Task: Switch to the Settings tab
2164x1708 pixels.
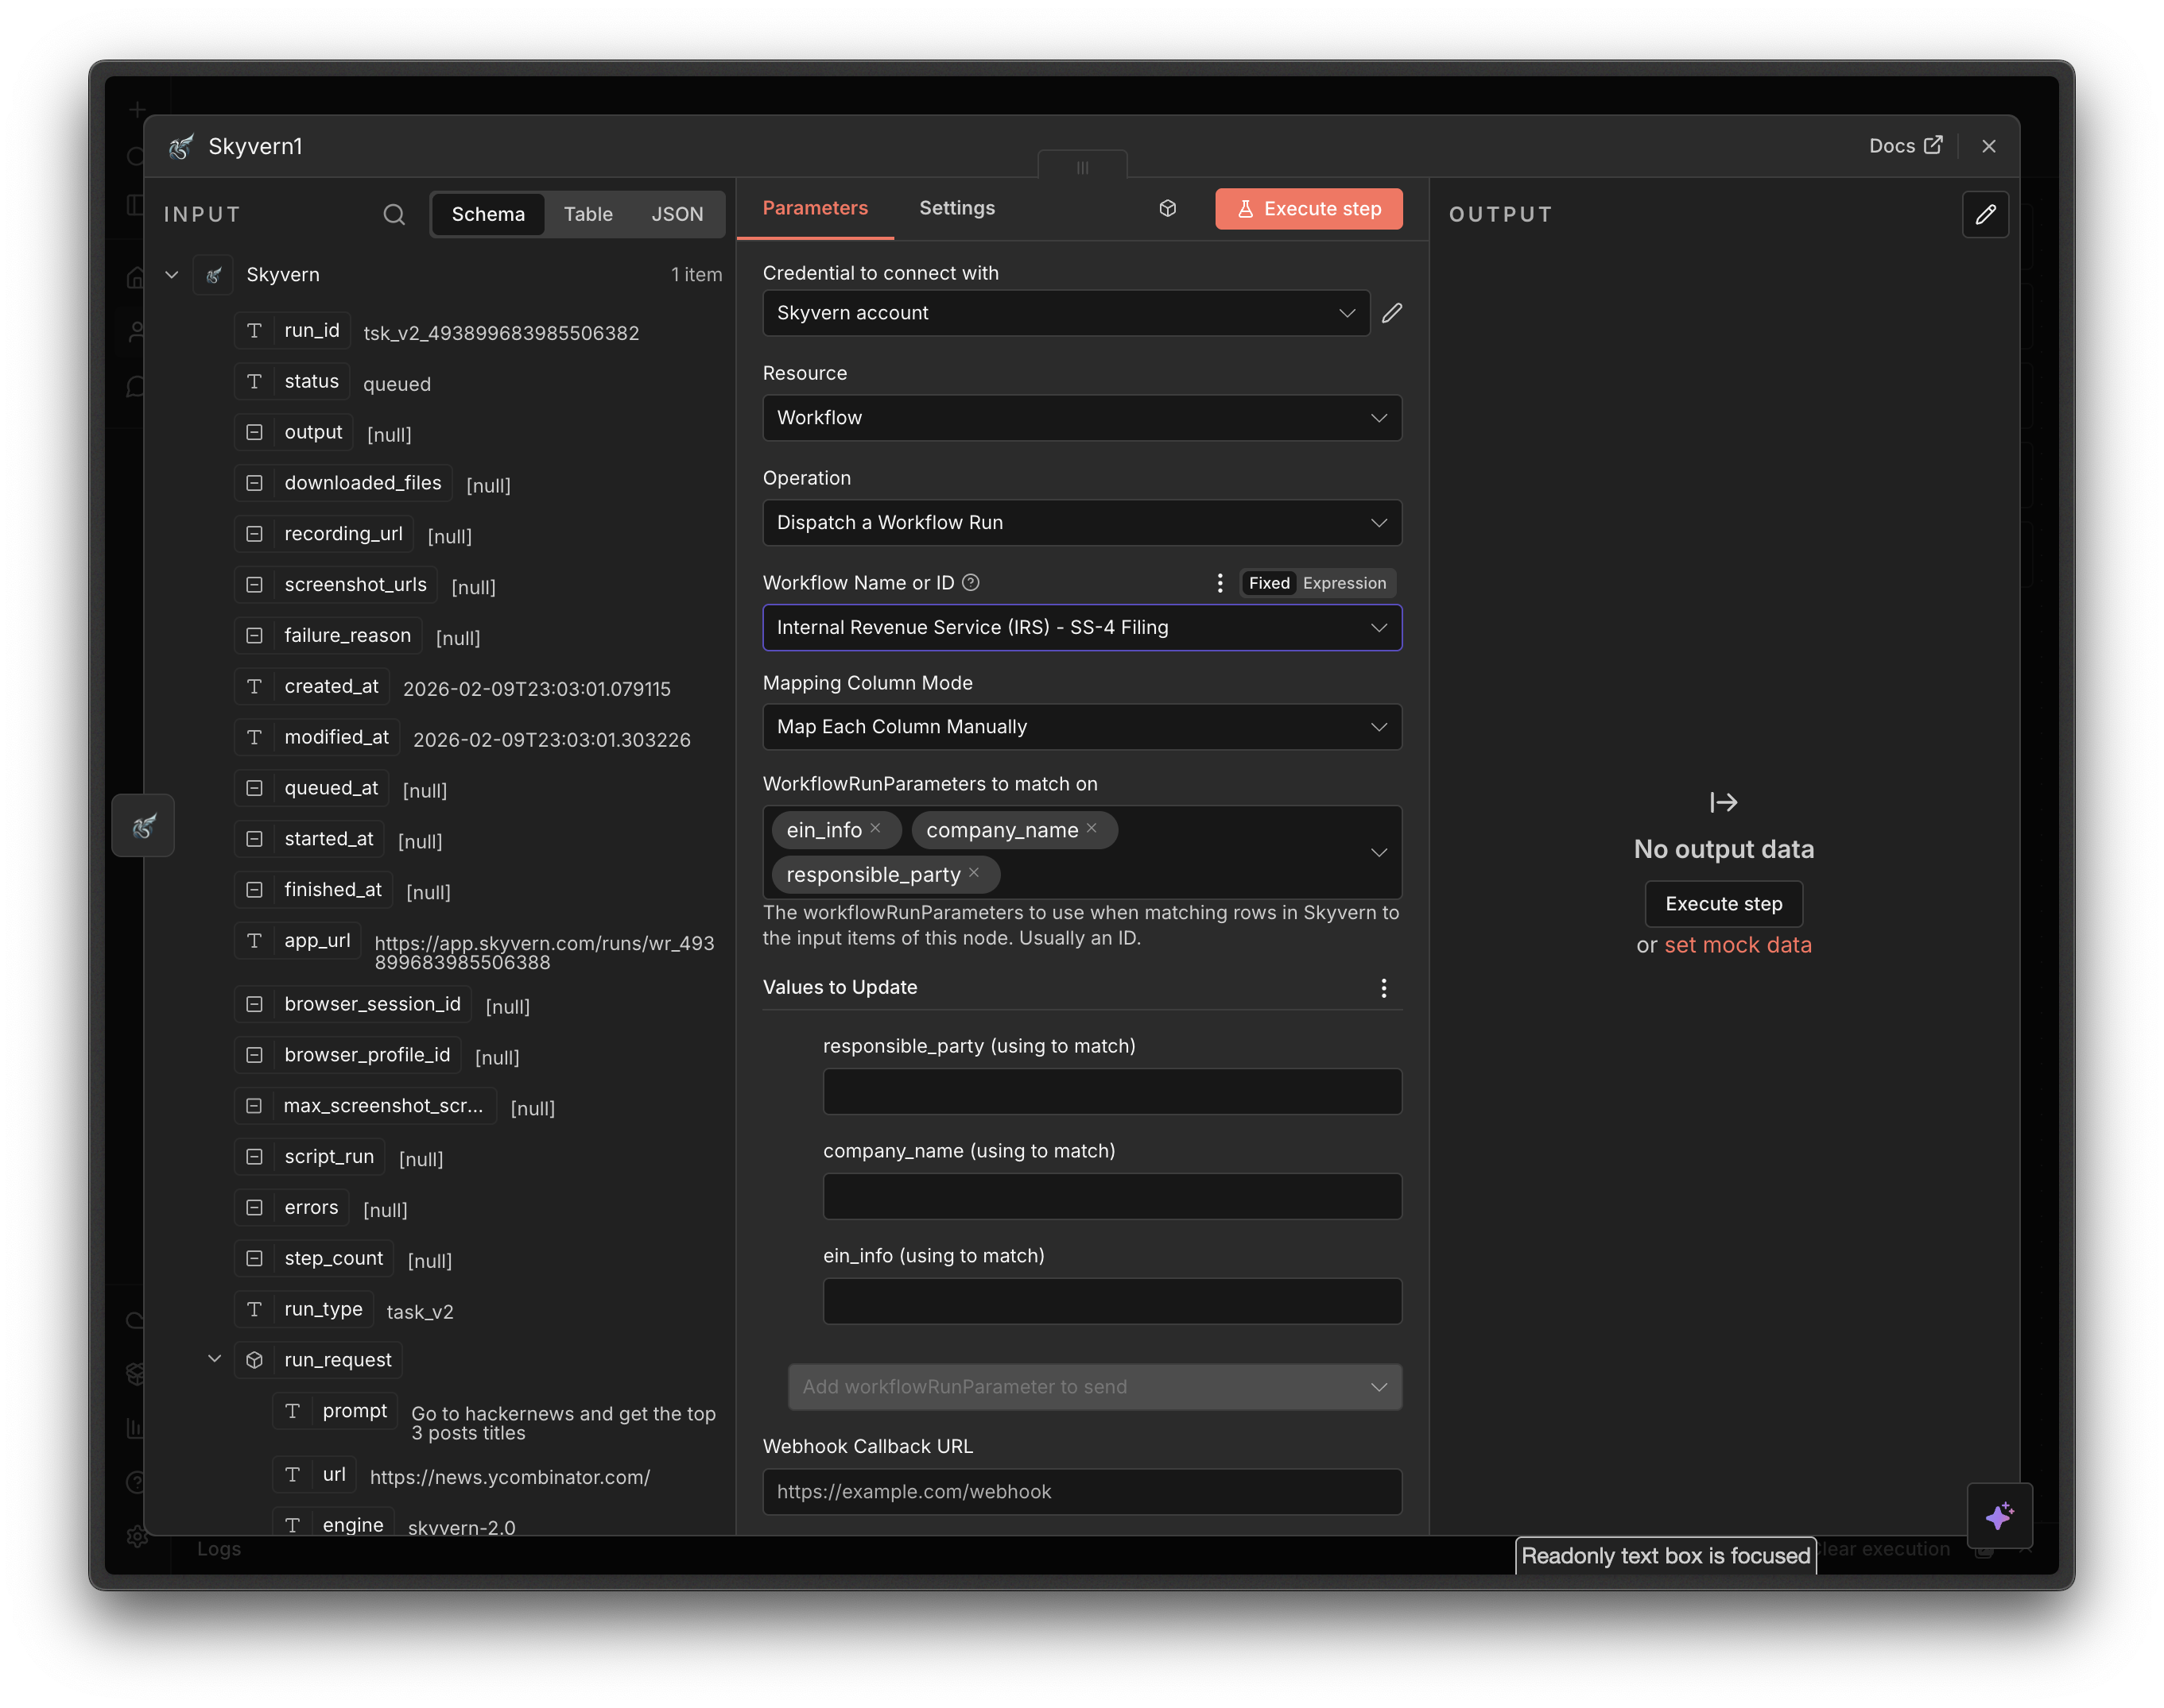Action: click(x=956, y=208)
